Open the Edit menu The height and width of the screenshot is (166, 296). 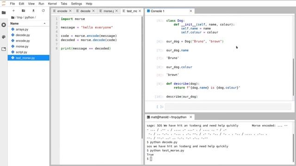[x=22, y=4]
